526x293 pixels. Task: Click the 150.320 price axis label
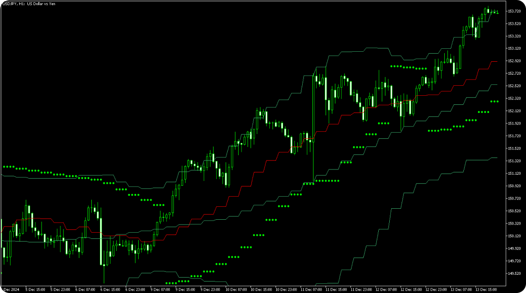(514, 224)
